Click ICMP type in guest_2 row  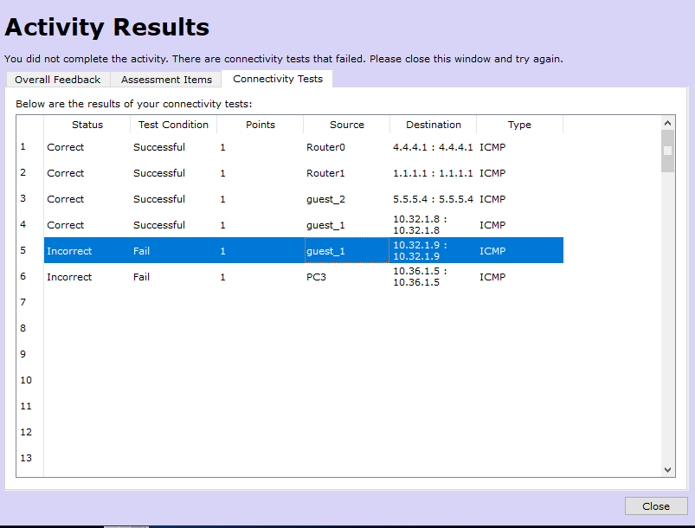519,199
